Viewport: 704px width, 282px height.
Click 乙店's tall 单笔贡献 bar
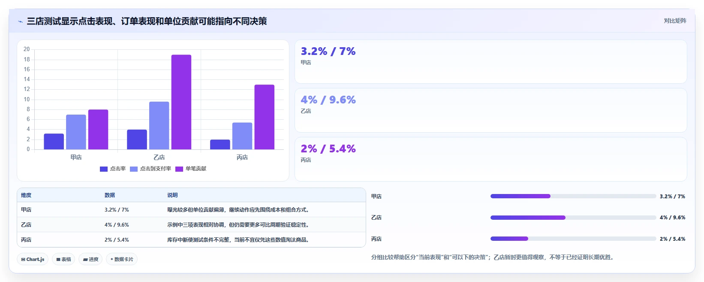tap(181, 102)
